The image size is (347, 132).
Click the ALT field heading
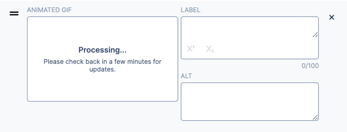click(186, 76)
